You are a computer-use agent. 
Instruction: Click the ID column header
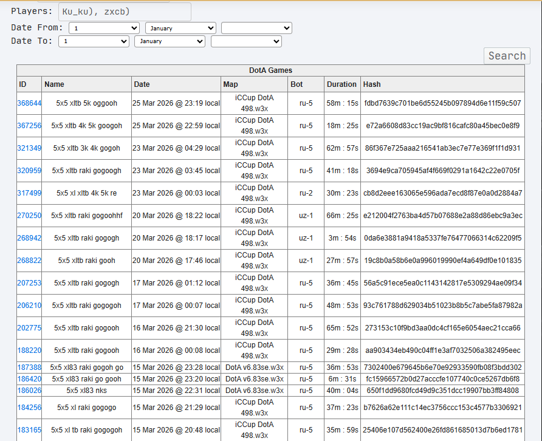pyautogui.click(x=29, y=84)
